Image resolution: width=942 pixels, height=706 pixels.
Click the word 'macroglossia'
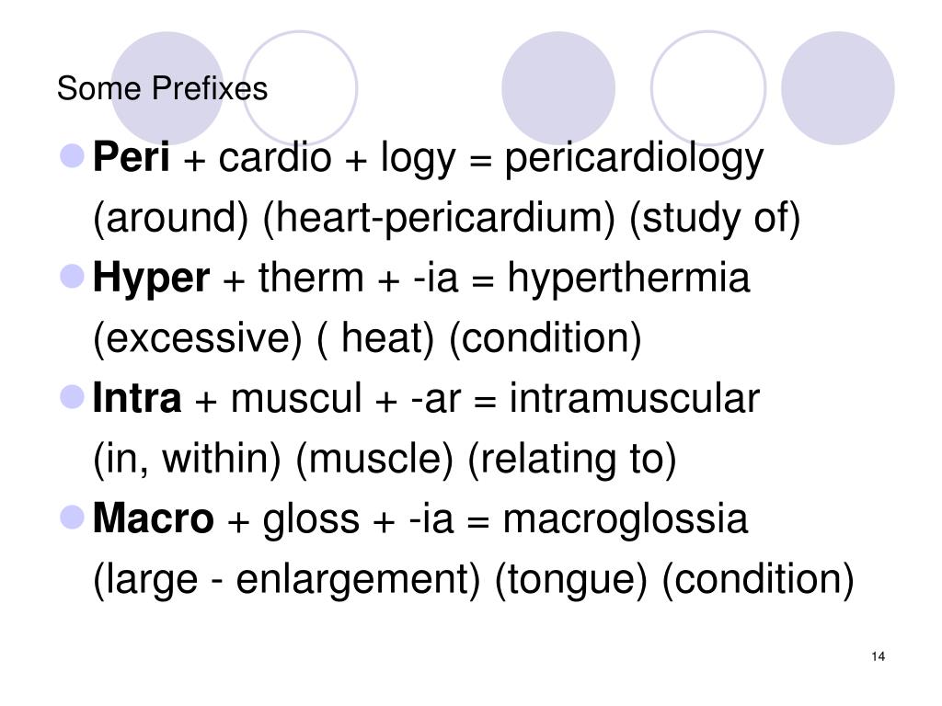point(626,521)
